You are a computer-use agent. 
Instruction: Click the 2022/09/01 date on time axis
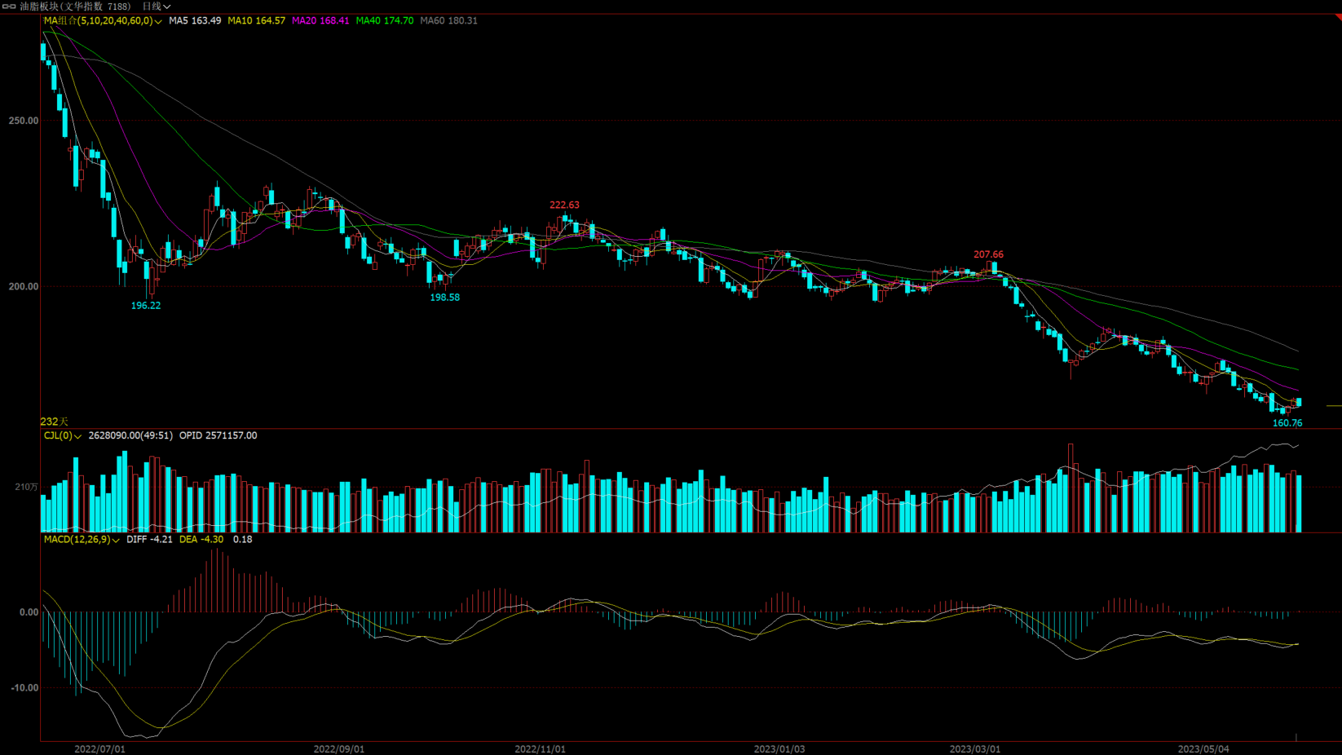339,748
